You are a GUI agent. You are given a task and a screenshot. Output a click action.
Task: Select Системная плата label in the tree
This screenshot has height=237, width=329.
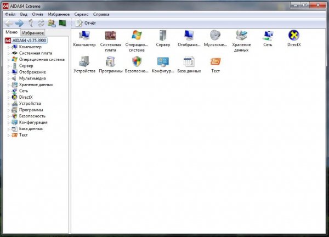click(x=36, y=53)
